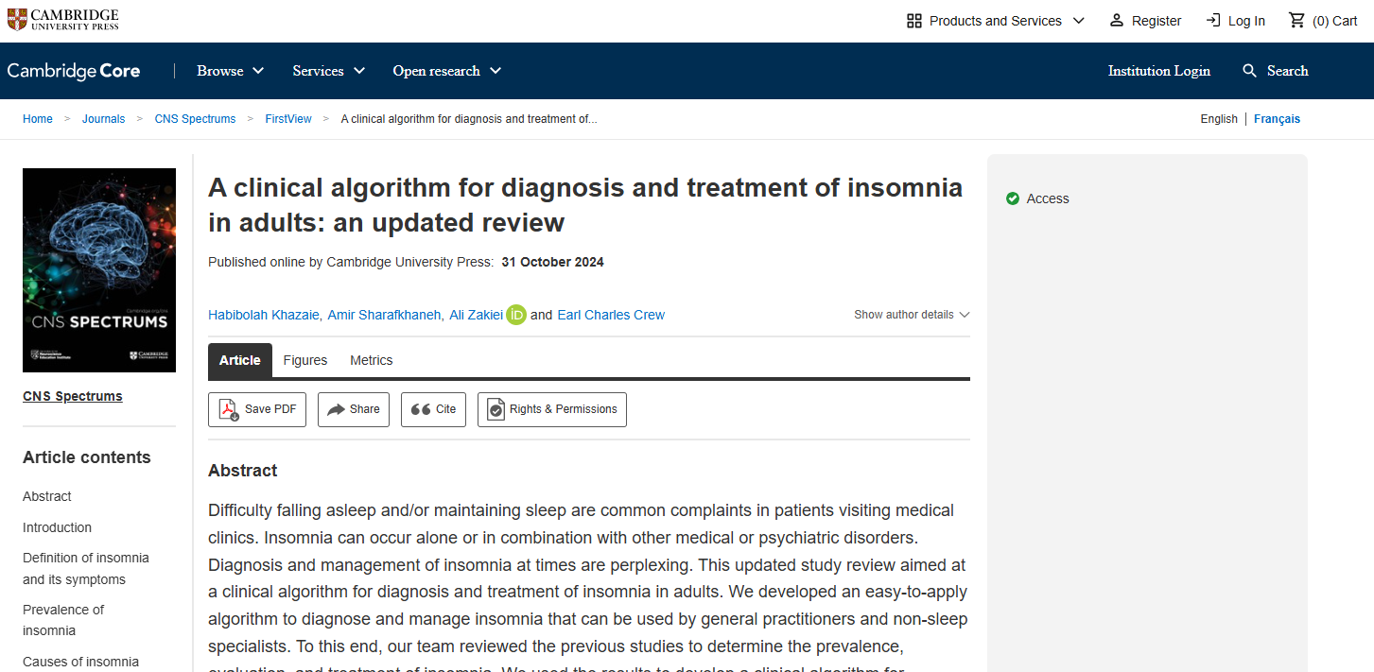Click the Log In link

[1235, 21]
